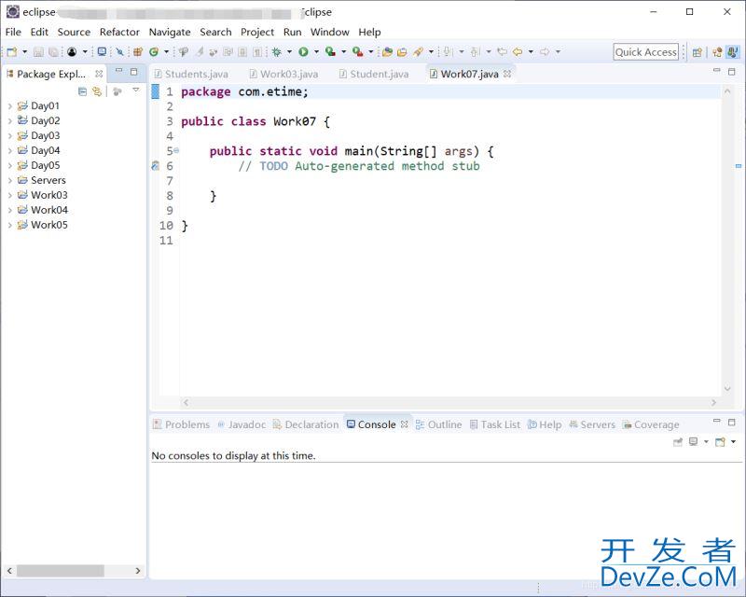Select the Work04 project in Package Explorer
The image size is (746, 597).
tap(43, 210)
